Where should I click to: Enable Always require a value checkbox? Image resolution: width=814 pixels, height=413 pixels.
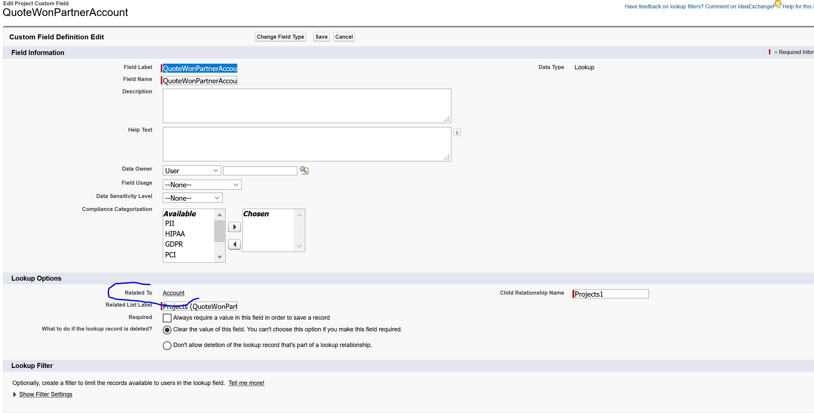click(167, 318)
